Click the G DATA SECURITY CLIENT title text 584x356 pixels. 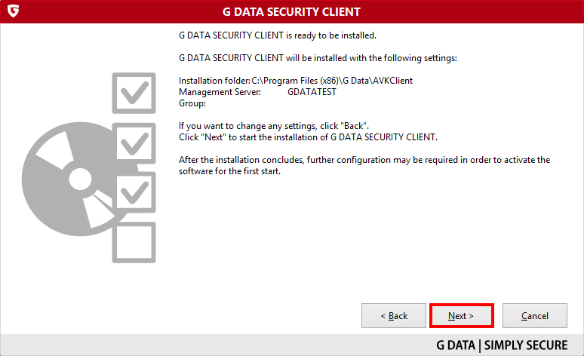pos(292,12)
